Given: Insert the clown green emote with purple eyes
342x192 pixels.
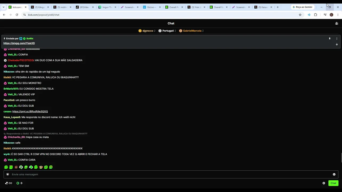Looking at the screenshot, I should 21,167.
